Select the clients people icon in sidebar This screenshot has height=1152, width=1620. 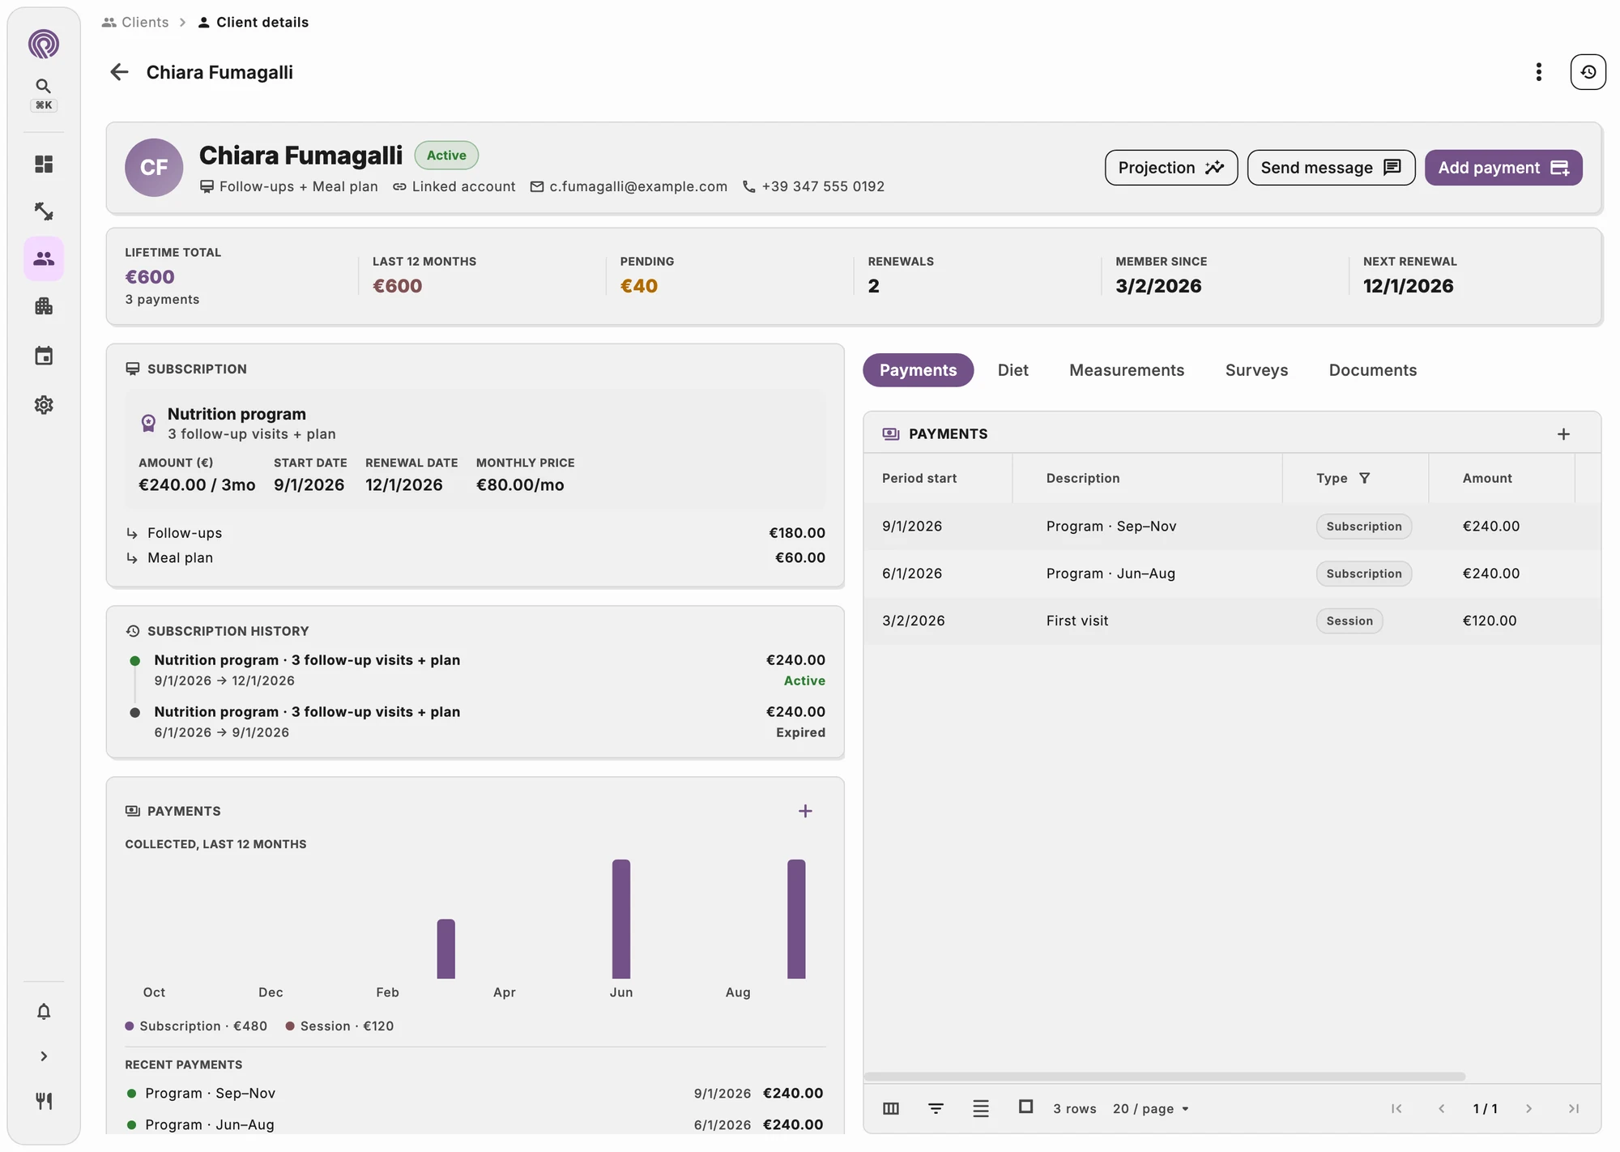click(44, 258)
